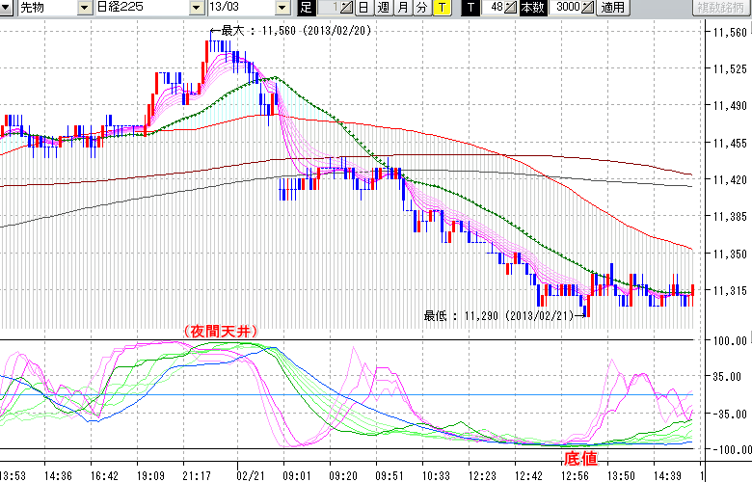
Task: Click the red 夜間天井 annotation label
Action: click(x=219, y=331)
